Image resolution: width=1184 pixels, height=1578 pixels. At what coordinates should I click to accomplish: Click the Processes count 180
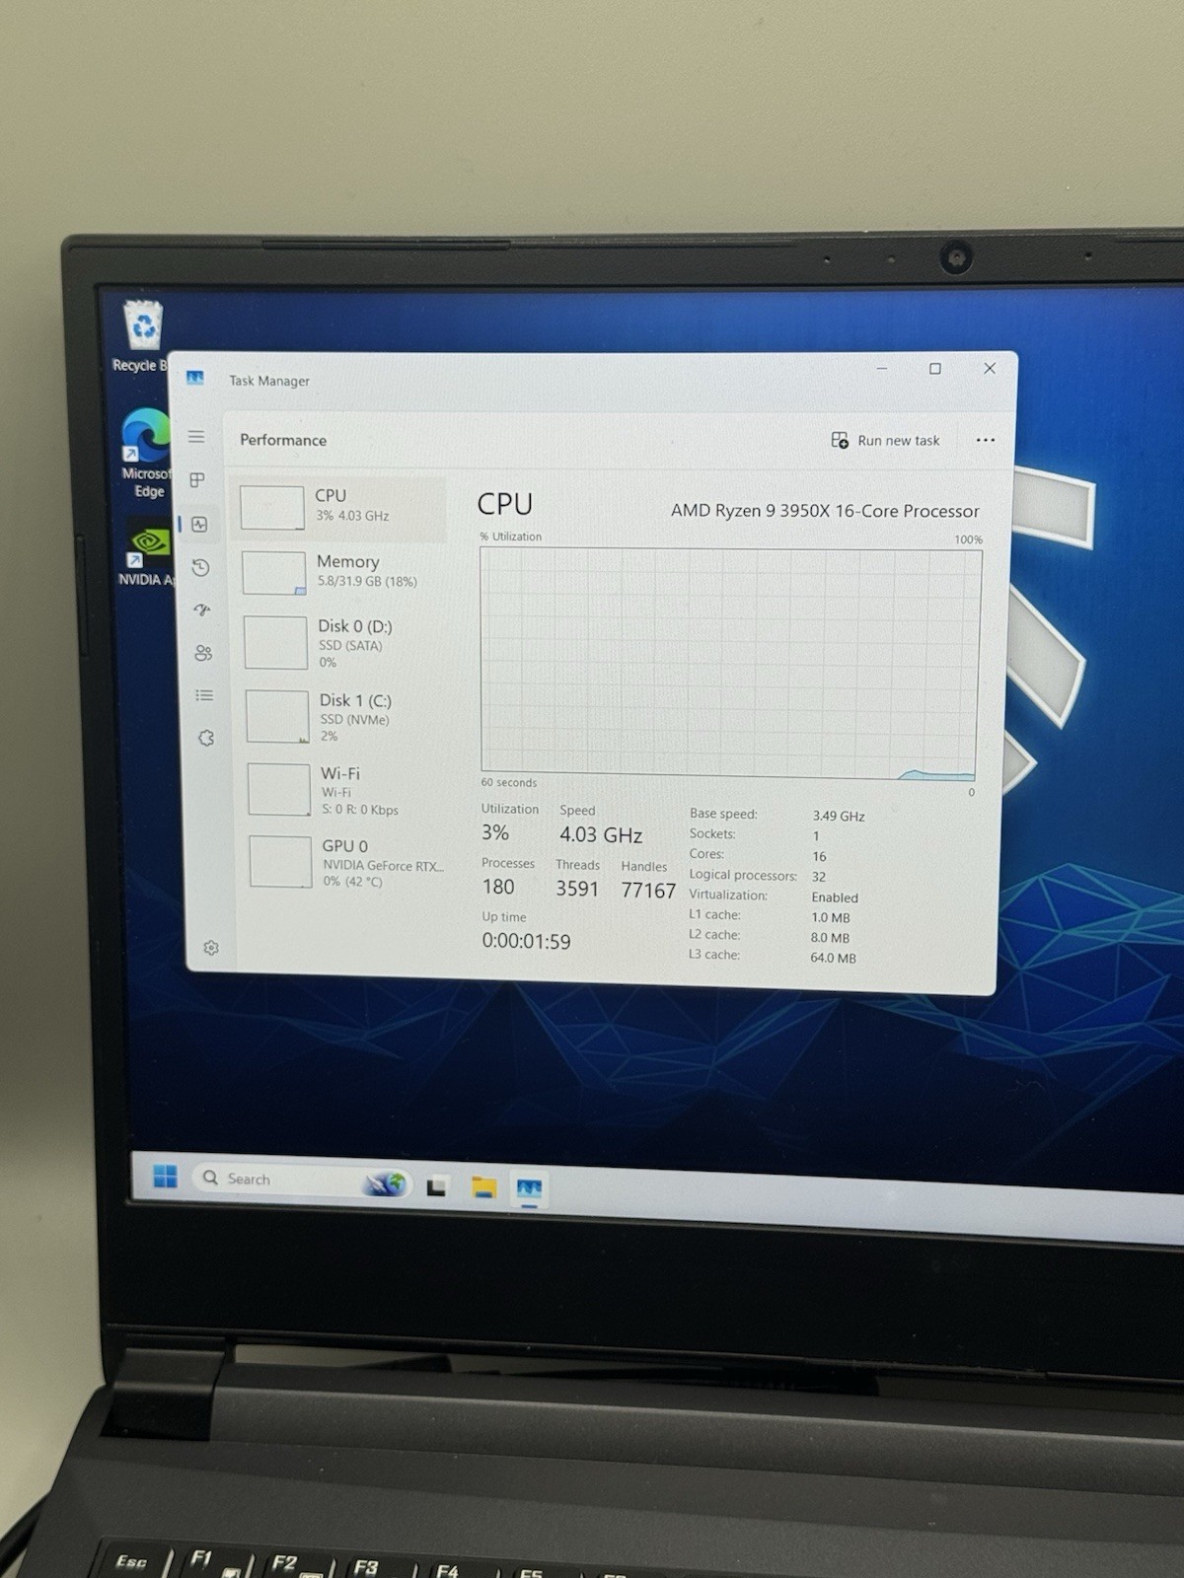pyautogui.click(x=498, y=887)
